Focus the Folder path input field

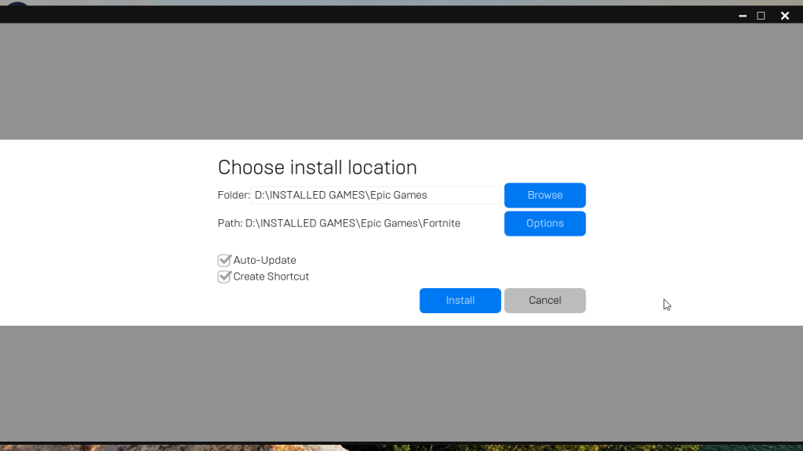(376, 195)
